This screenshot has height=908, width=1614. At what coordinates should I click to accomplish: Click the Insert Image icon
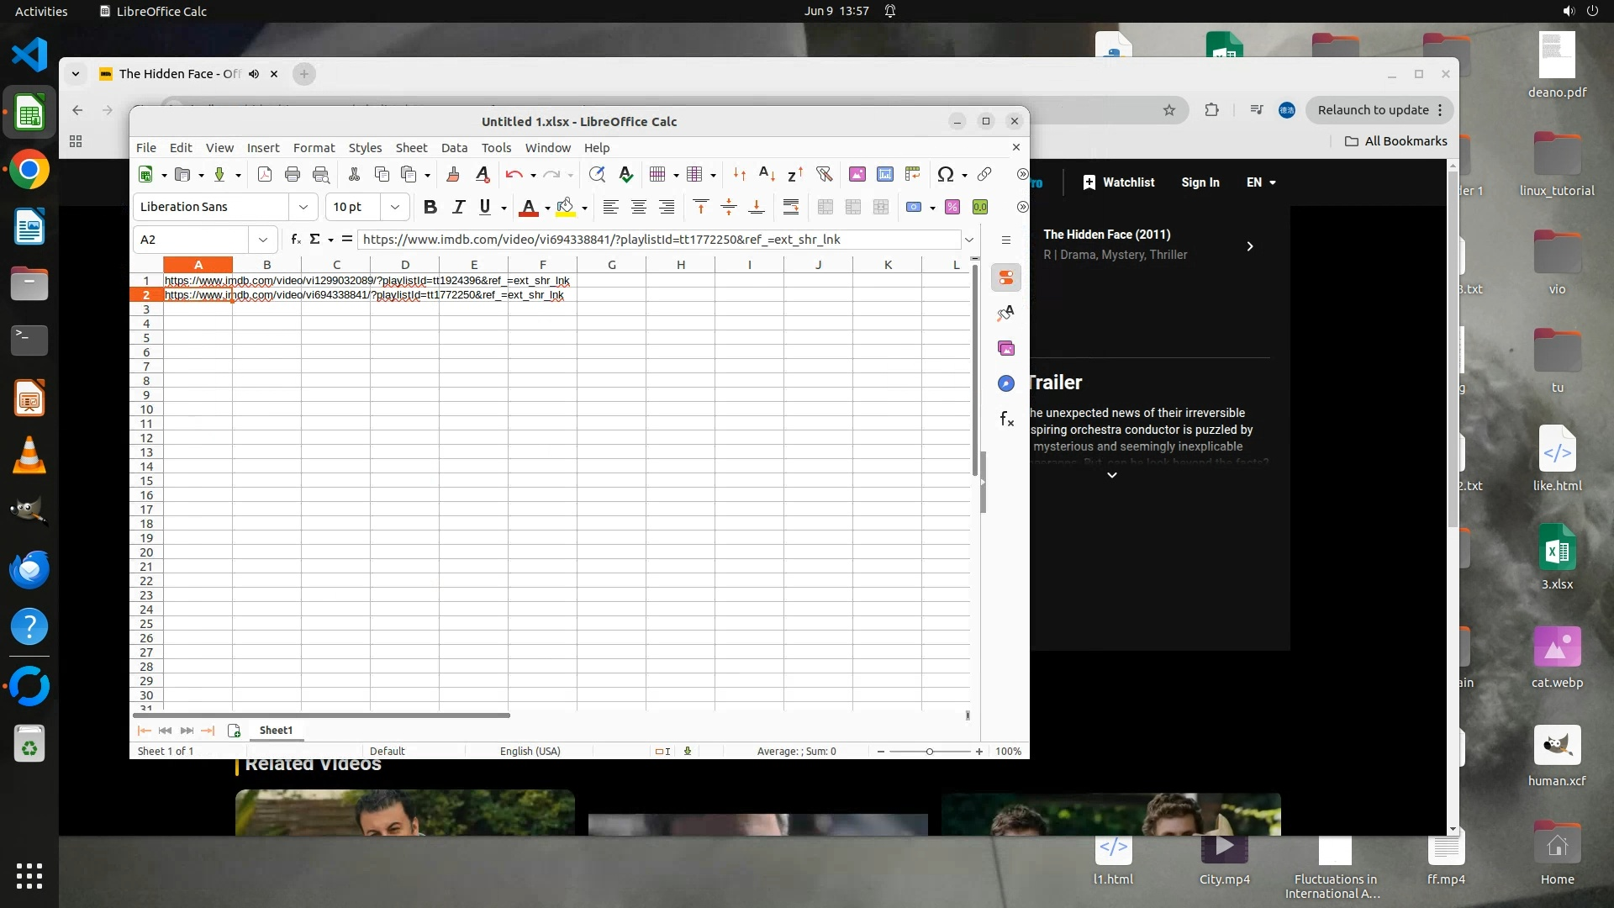(857, 174)
